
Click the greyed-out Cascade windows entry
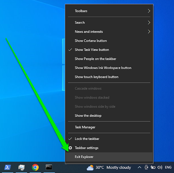[109, 88]
